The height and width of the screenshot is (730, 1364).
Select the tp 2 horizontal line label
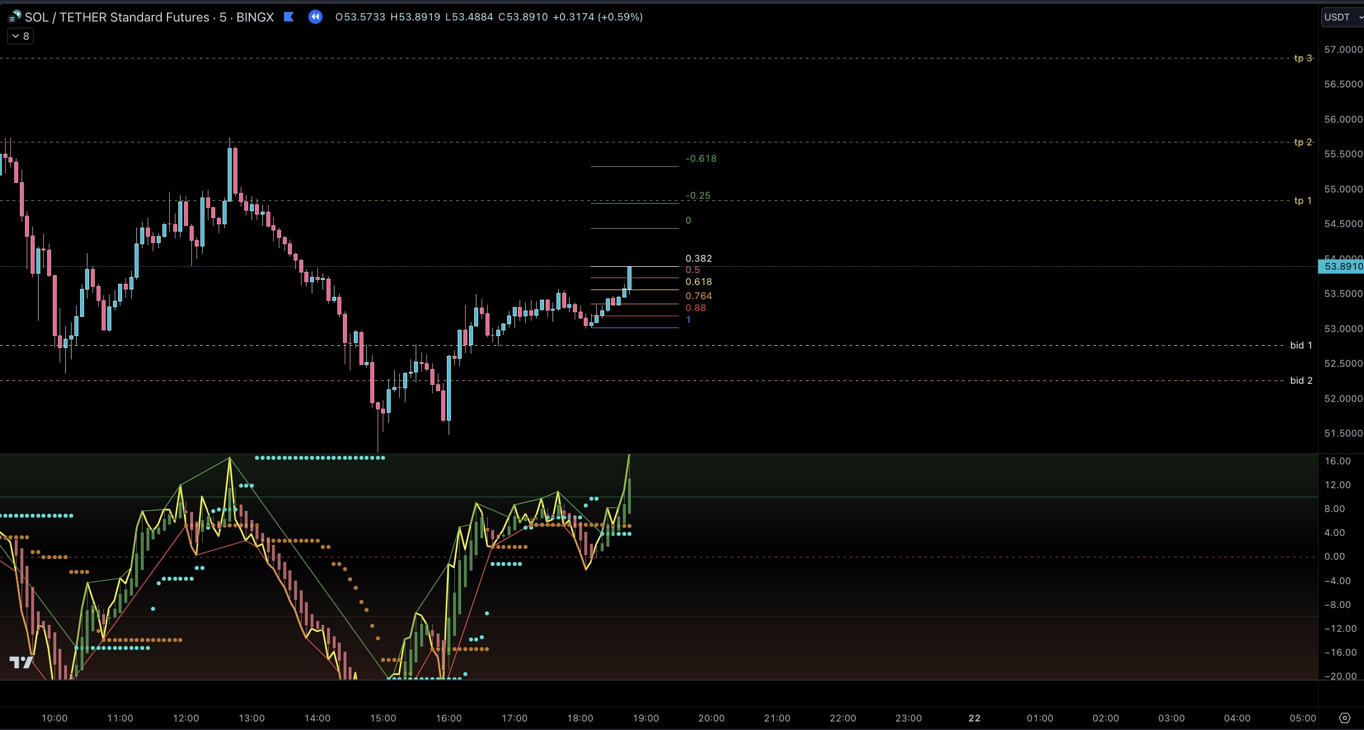coord(1303,142)
